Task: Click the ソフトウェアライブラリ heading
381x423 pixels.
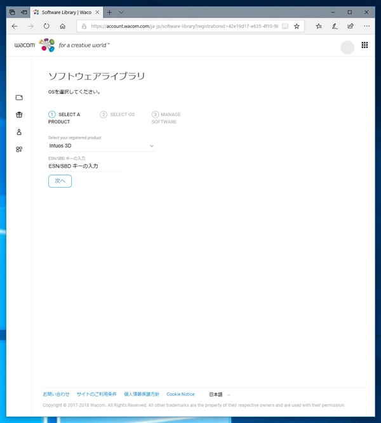Action: [97, 76]
